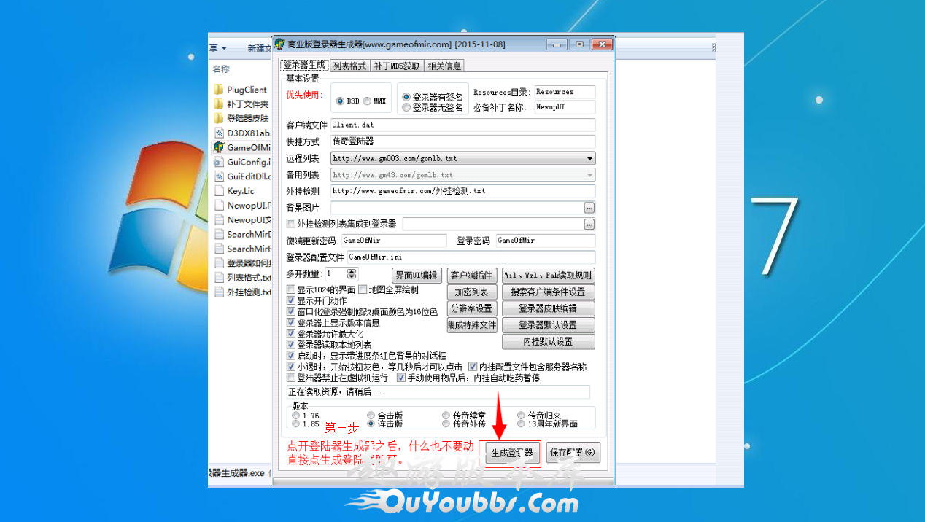Image resolution: width=925 pixels, height=522 pixels.
Task: Expand the 远程列表 URL dropdown
Action: 589,158
